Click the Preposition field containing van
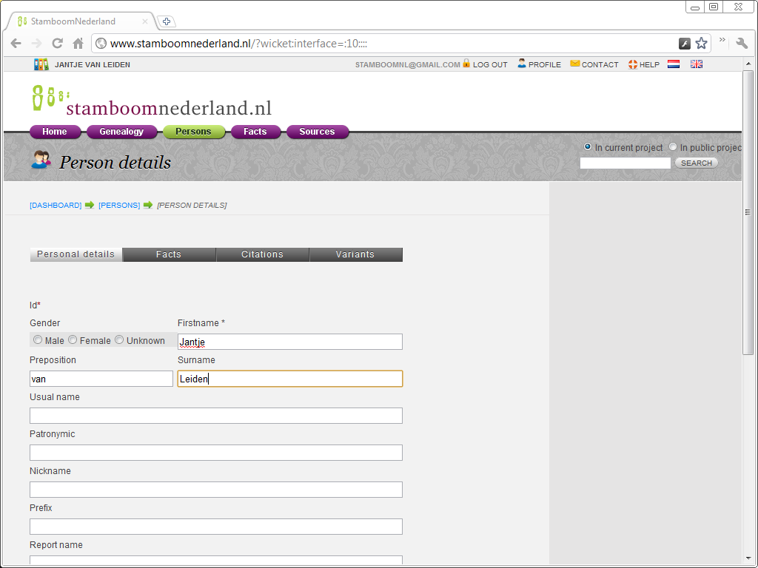Viewport: 758px width, 568px height. [x=101, y=379]
